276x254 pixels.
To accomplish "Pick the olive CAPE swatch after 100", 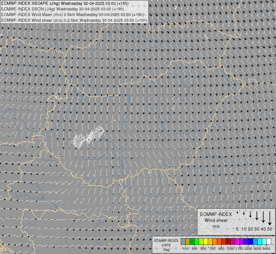I will (x=188, y=241).
